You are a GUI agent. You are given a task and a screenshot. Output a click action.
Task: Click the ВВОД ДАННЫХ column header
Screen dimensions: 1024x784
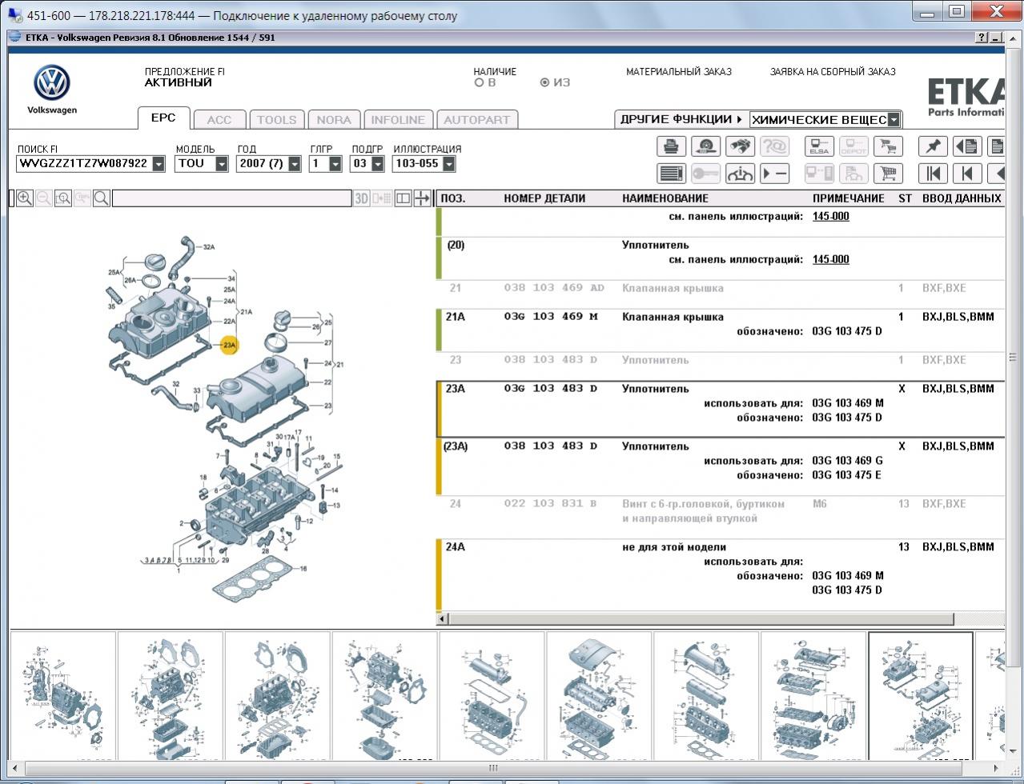962,198
